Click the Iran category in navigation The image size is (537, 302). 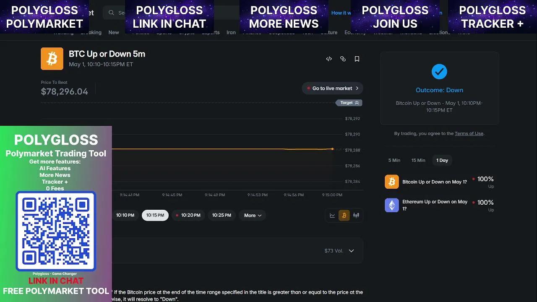231,32
